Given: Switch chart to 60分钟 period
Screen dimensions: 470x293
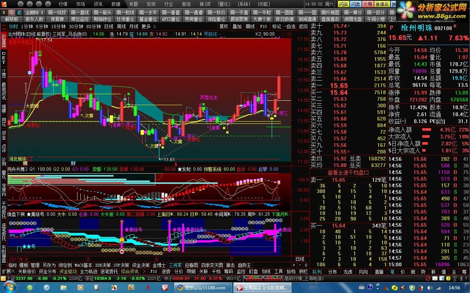Looking at the screenshot, I should (x=94, y=26).
